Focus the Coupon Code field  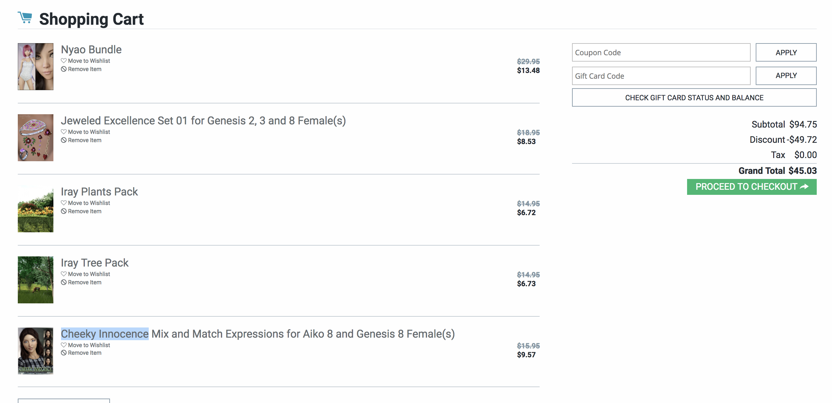661,53
